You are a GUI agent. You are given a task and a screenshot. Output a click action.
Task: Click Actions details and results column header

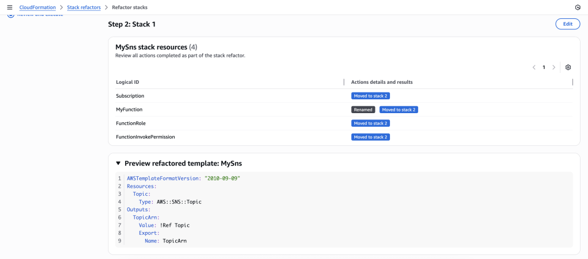(x=382, y=82)
